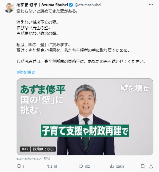Viewport: 159px width, 172px height.
Task: Click the あずま 修平 display name
Action: point(27,5)
